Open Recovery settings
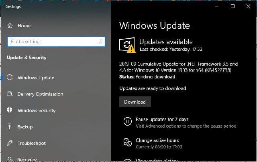This screenshot has height=162, width=257. [27, 159]
